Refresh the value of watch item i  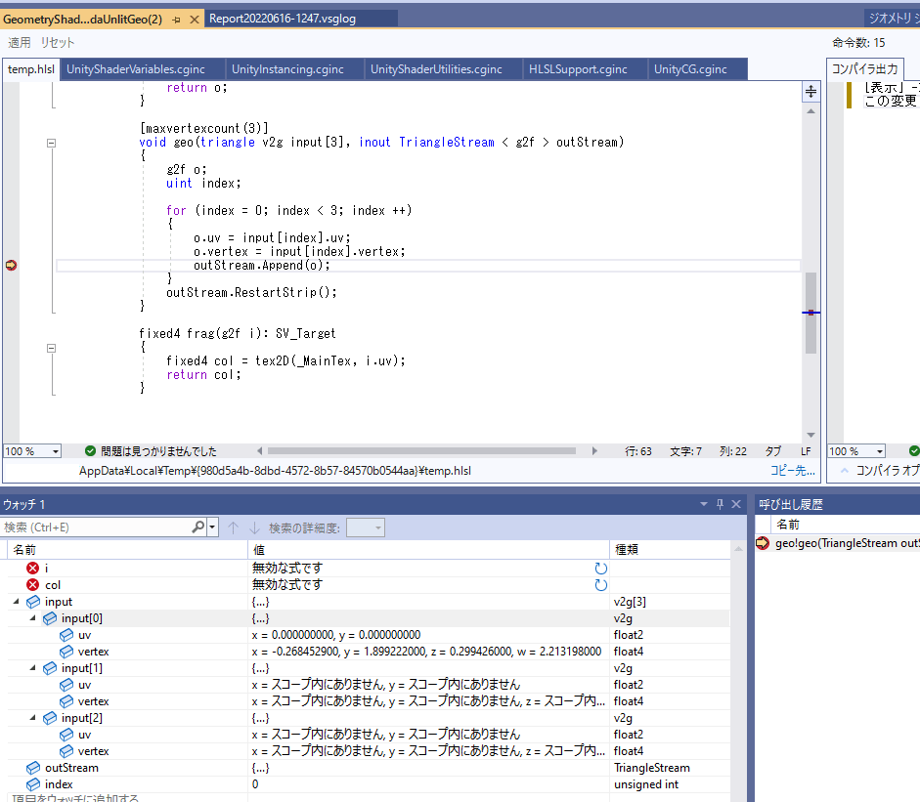[x=601, y=569]
